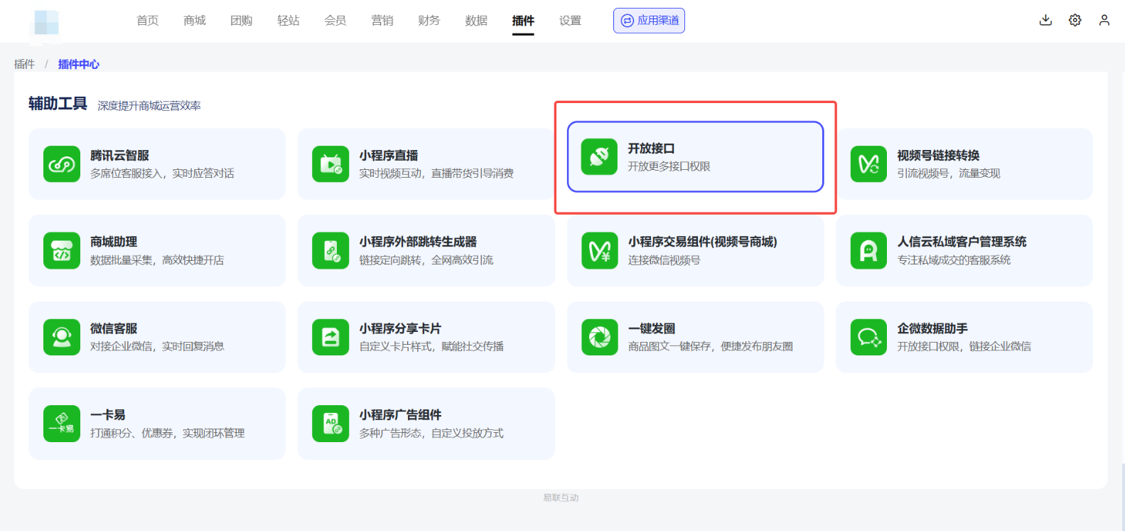Select the 小程序广告组件 AD icon
The width and height of the screenshot is (1125, 531).
click(x=330, y=424)
